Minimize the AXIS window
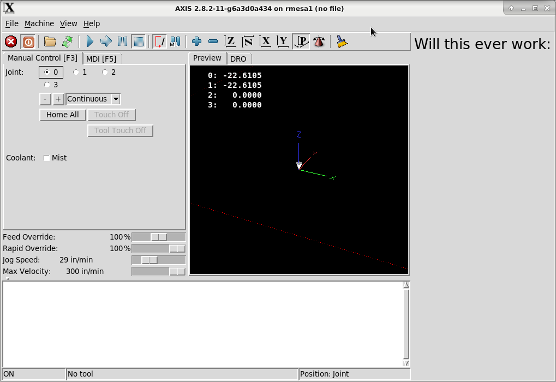The width and height of the screenshot is (556, 382). (x=523, y=9)
